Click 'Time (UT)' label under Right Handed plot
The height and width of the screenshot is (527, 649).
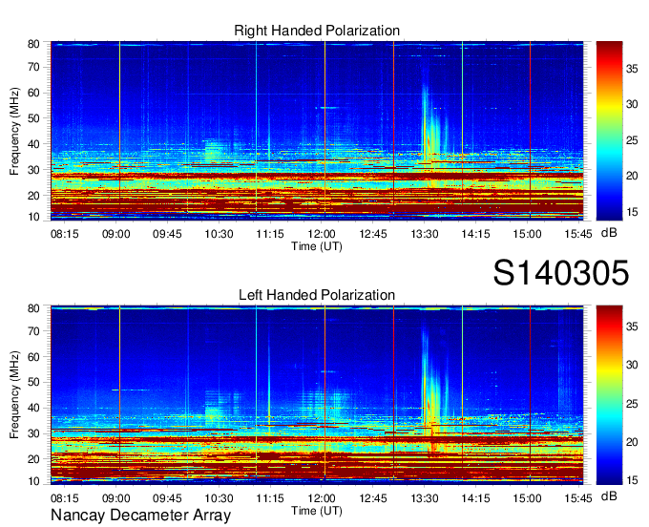[x=317, y=246]
